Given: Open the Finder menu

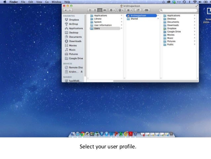Looking at the screenshot, I should click(14, 2).
